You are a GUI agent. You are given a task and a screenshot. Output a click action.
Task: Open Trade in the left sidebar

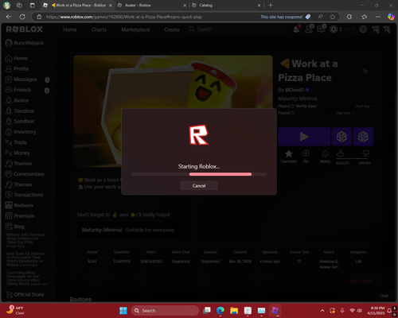pyautogui.click(x=16, y=142)
